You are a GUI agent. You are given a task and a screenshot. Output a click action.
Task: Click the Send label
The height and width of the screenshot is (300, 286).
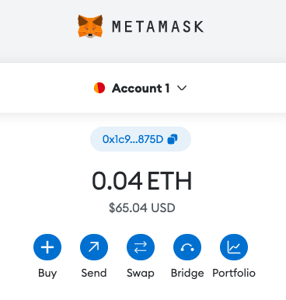tap(94, 273)
